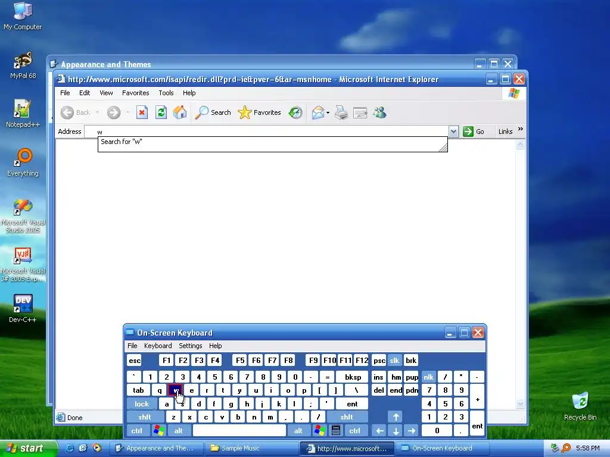The height and width of the screenshot is (457, 610).
Task: Click the psc key on On-Screen Keyboard
Action: pos(379,360)
